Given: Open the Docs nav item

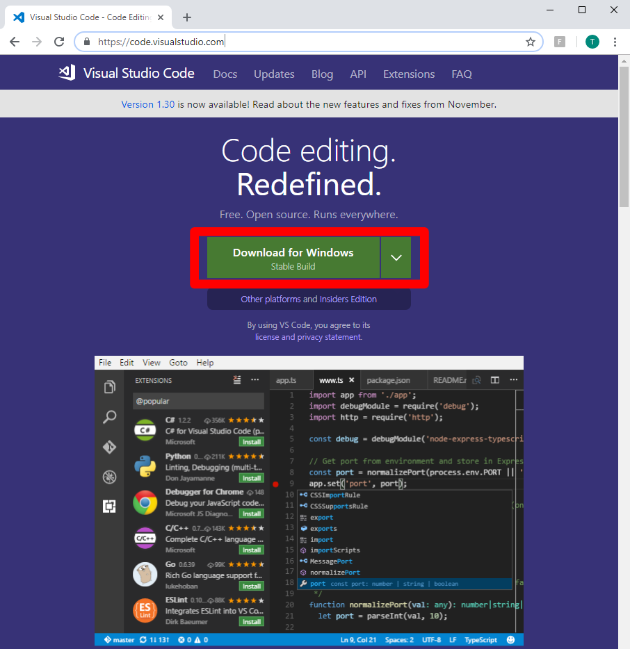Looking at the screenshot, I should click(225, 74).
